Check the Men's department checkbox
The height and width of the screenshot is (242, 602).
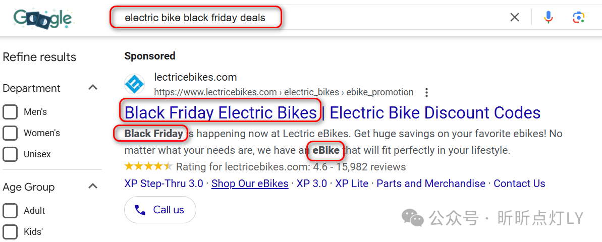(10, 112)
